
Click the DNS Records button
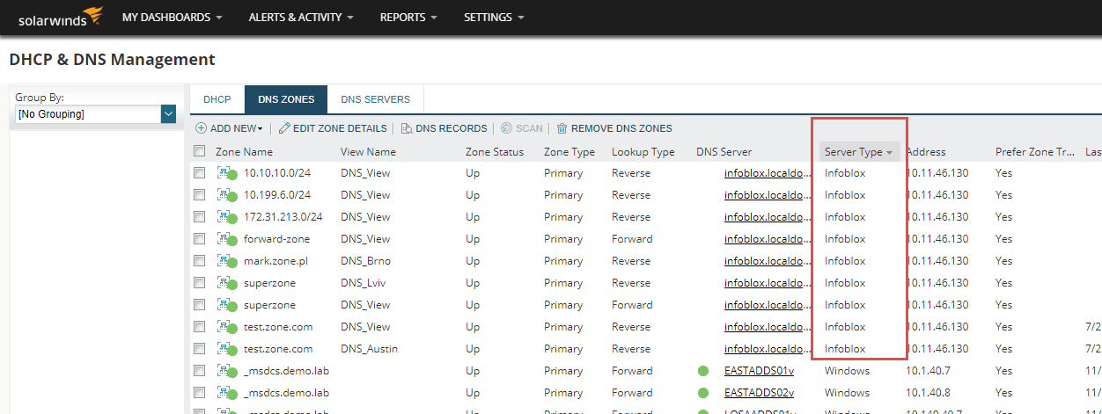tap(444, 128)
